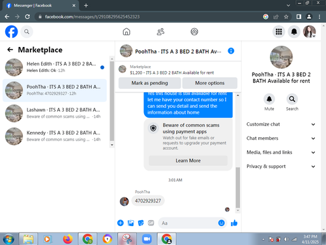Expand Privacy & support section
The width and height of the screenshot is (326, 245).
coord(281,167)
